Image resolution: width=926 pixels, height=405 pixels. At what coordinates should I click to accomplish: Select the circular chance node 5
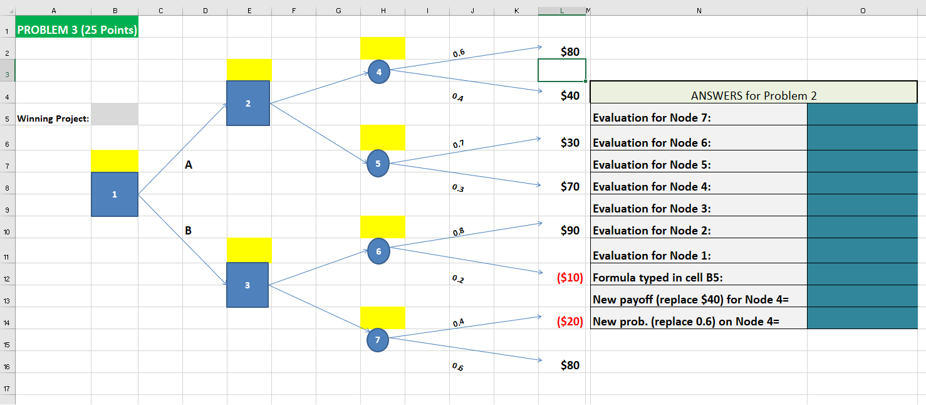click(x=378, y=163)
